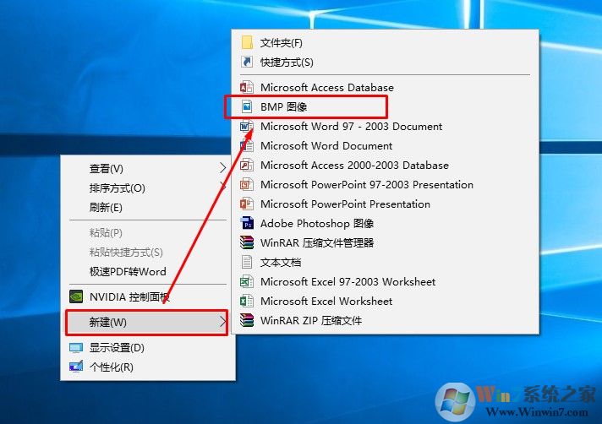Image resolution: width=602 pixels, height=424 pixels.
Task: Click the icon beside Microsoft Word Document
Action: 247,145
